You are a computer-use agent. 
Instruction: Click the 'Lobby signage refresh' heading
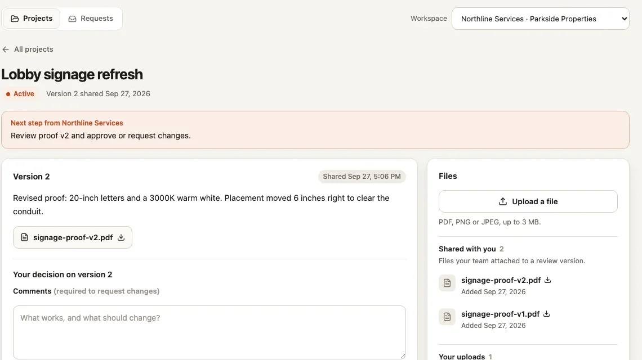72,74
